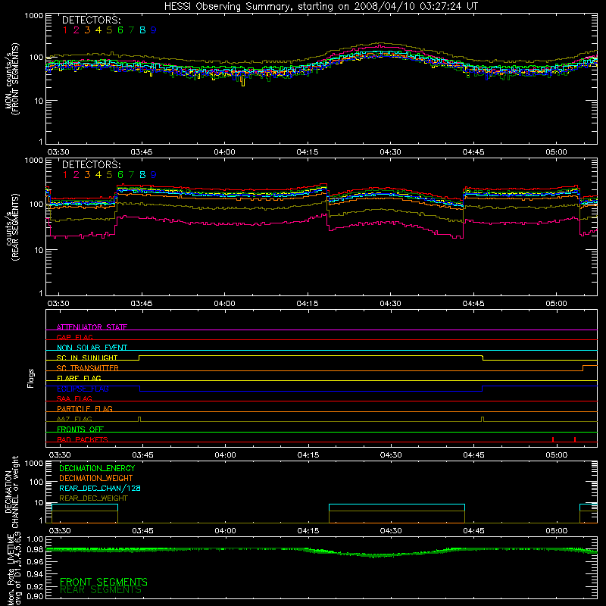Viewport: 606px width, 606px height.
Task: Click dark green detector 7 legend in rear segments plot
Action: click(131, 175)
